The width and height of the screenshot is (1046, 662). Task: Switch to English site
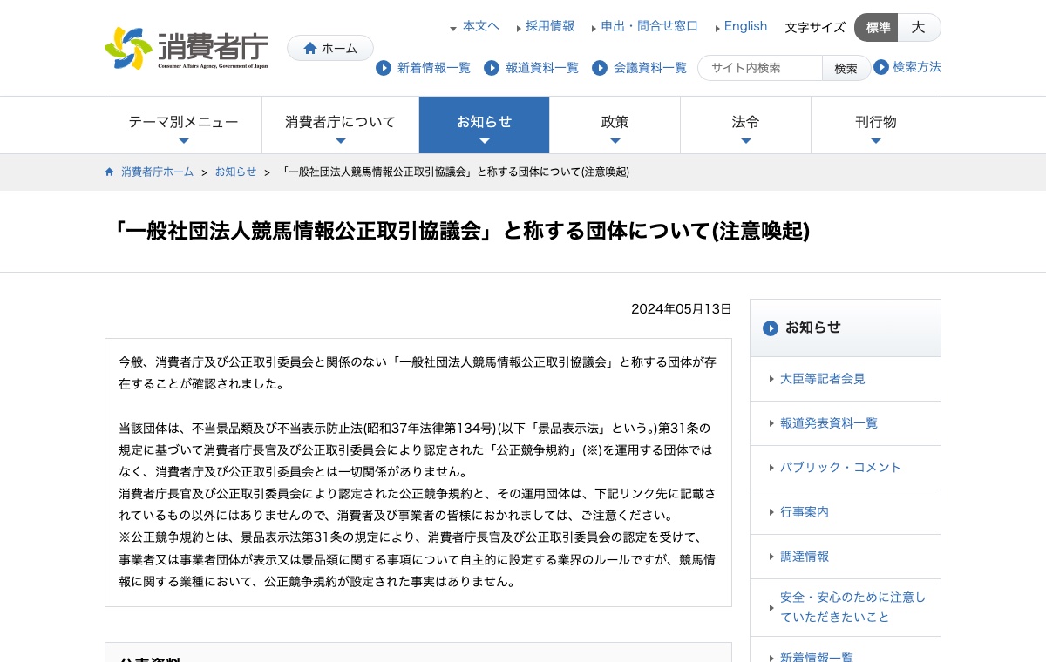coord(746,26)
